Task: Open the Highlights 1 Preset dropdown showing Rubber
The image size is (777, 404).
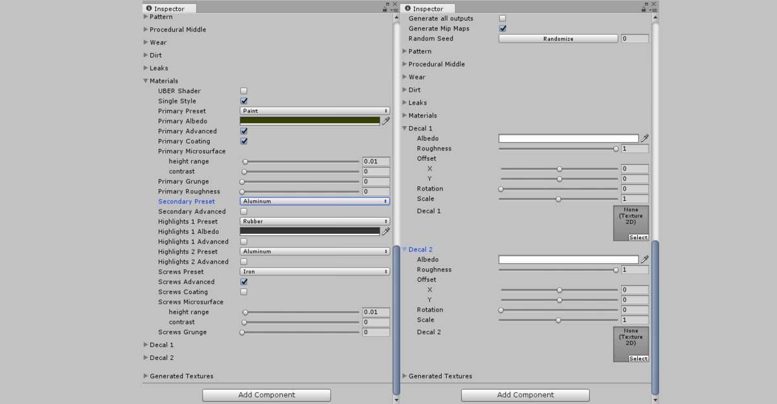Action: tap(315, 222)
